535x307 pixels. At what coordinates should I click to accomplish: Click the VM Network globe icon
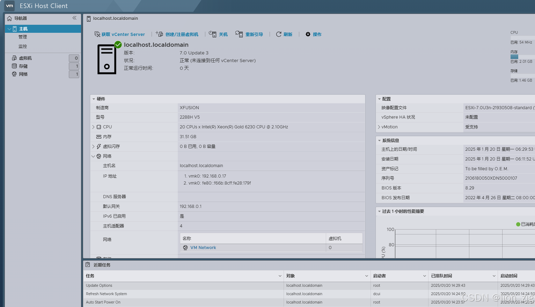pyautogui.click(x=185, y=248)
